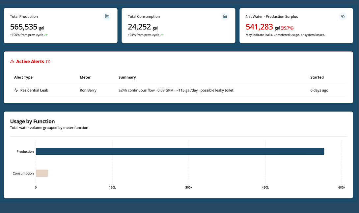Image resolution: width=359 pixels, height=213 pixels.
Task: Click the Active Alerts warning triangle icon
Action: [12, 61]
